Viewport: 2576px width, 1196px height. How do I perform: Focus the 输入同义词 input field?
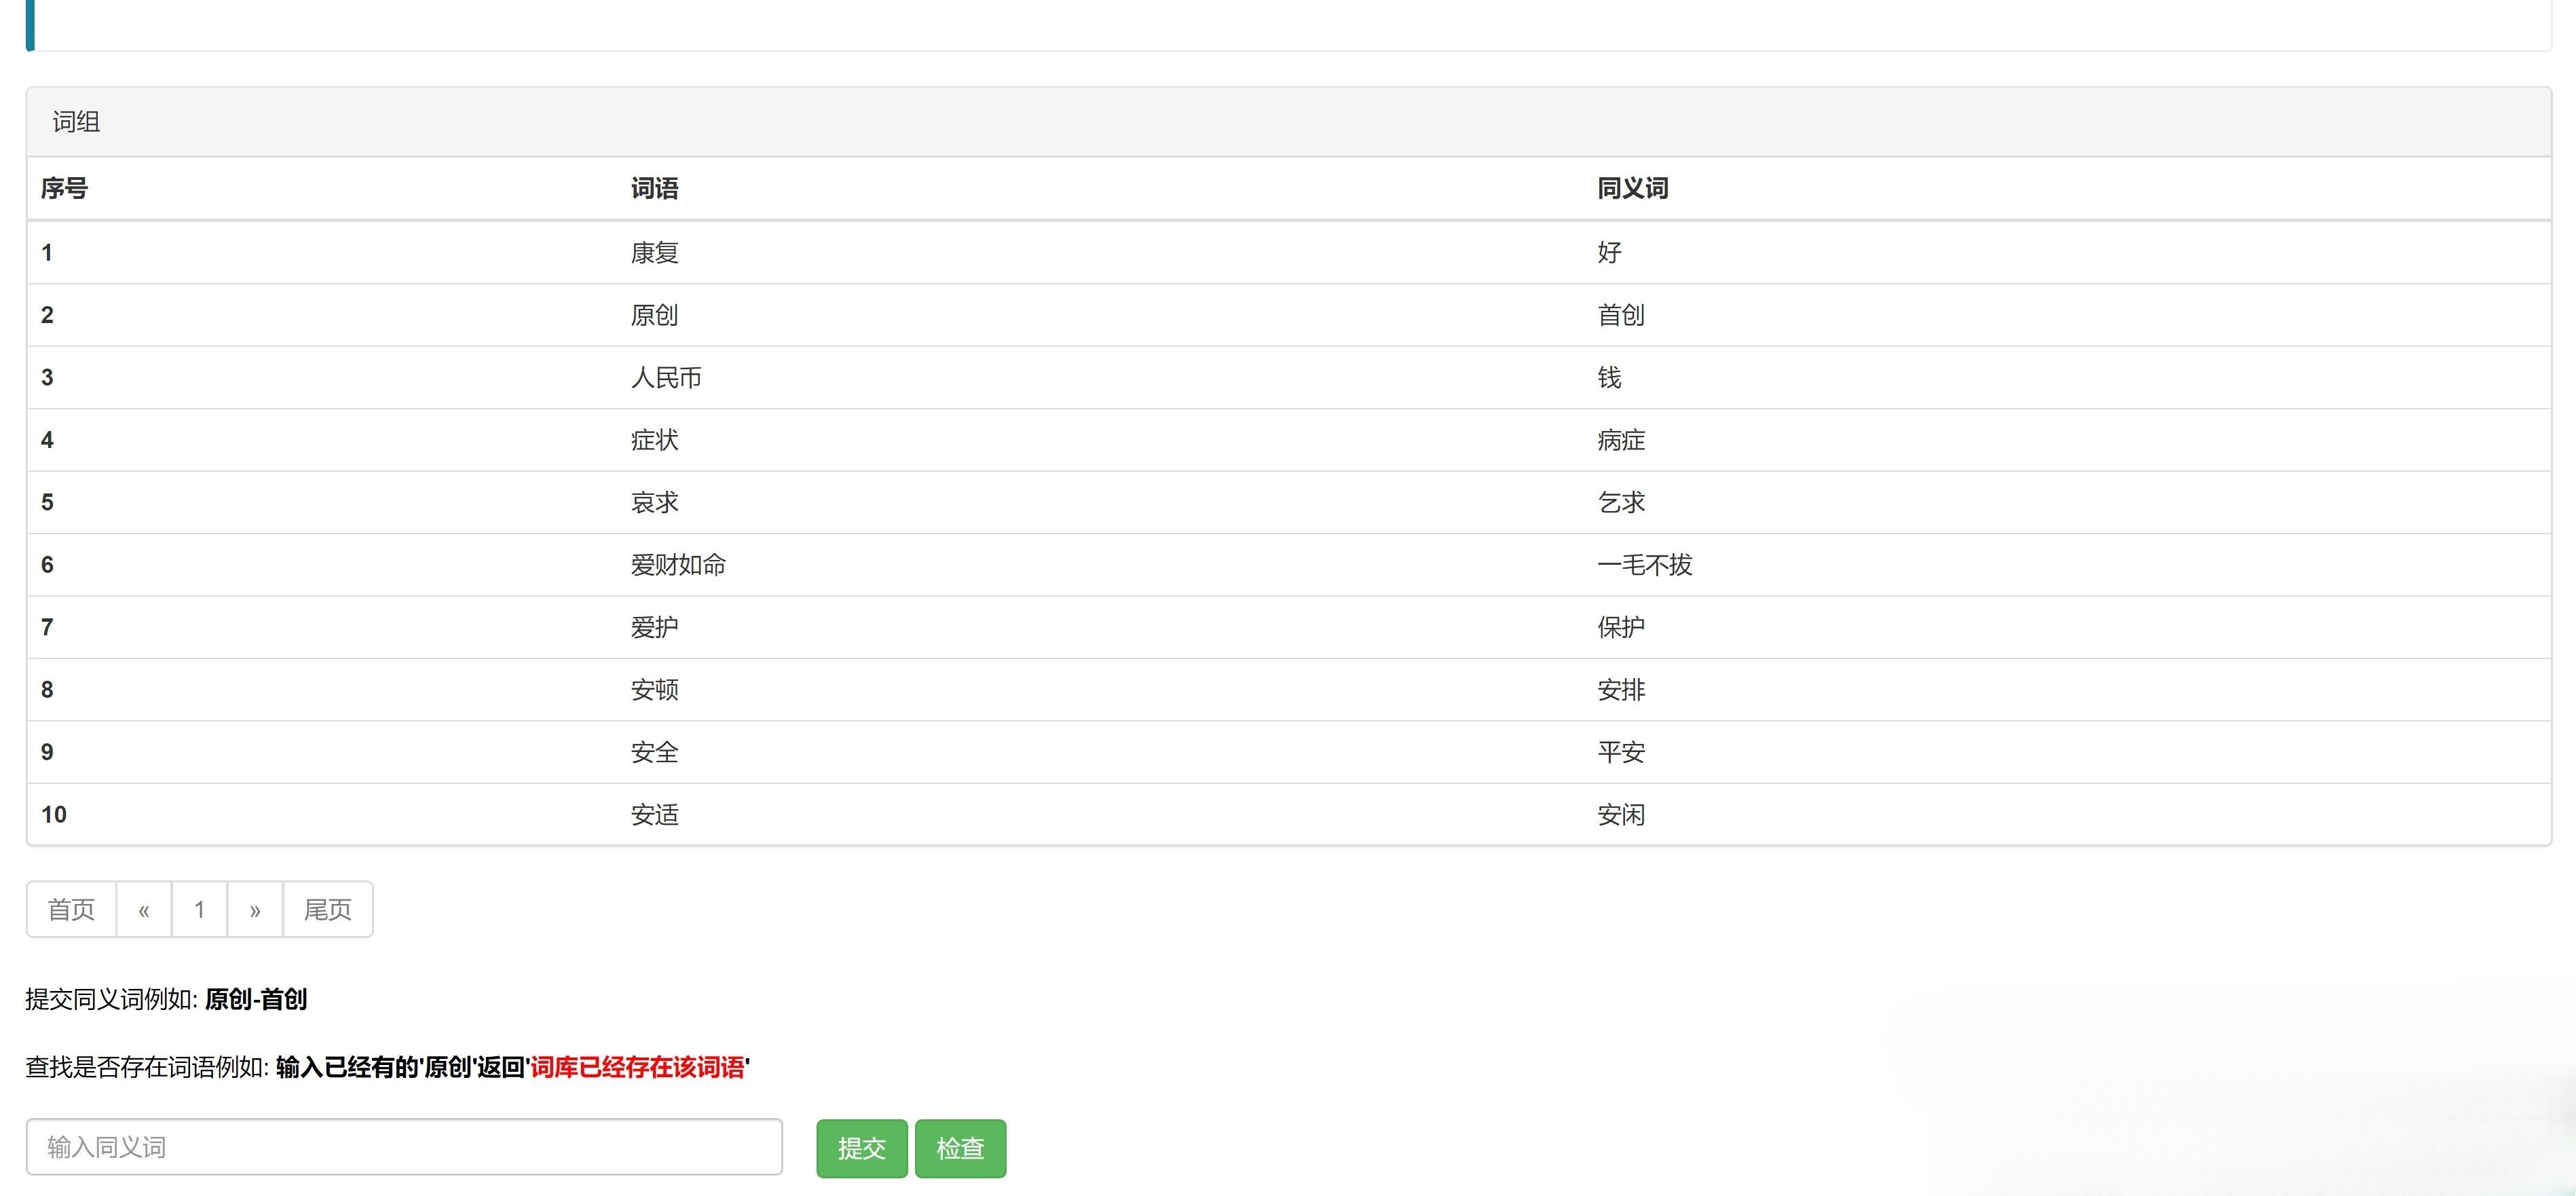coord(404,1147)
